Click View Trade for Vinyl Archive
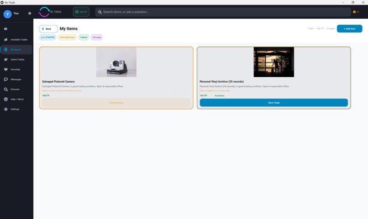 [x=273, y=103]
